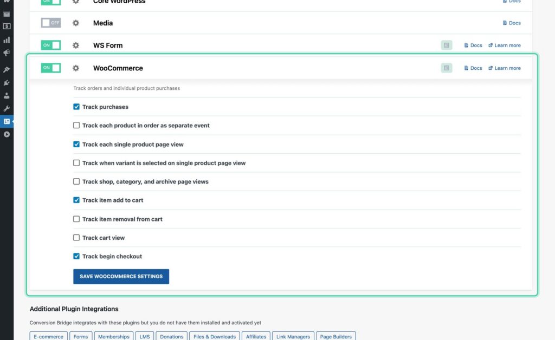
Task: Select the Page Builders category filter
Action: point(336,336)
